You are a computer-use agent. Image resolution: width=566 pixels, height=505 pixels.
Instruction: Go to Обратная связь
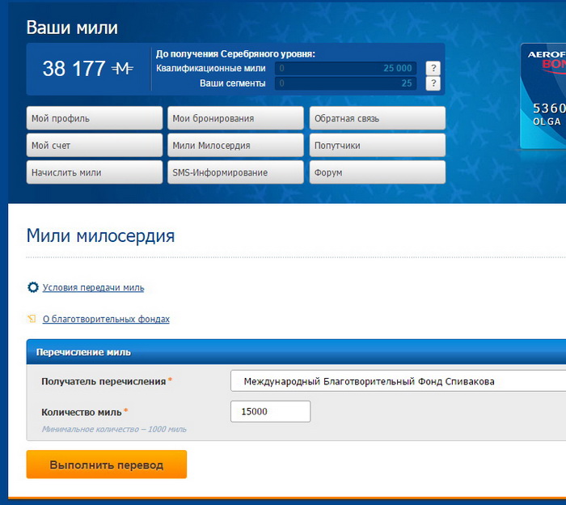coord(378,118)
